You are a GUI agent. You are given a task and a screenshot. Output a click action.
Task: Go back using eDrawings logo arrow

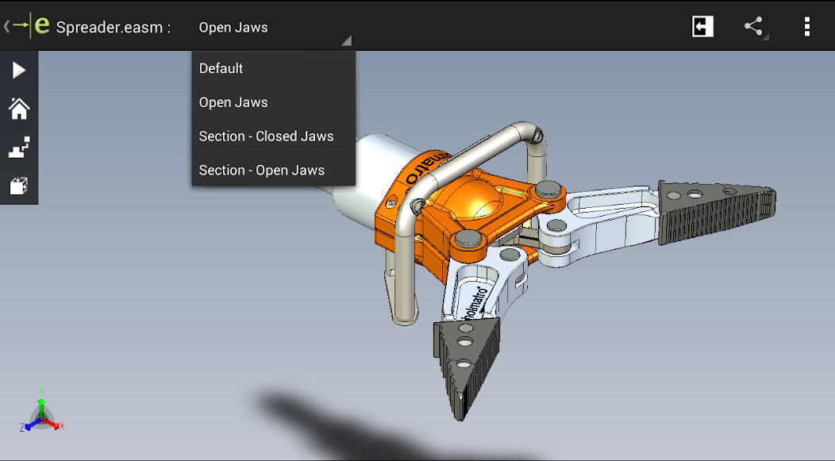tap(25, 25)
